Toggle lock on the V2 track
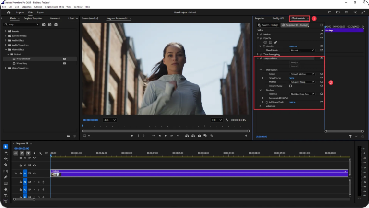The width and height of the screenshot is (369, 208). point(21,165)
